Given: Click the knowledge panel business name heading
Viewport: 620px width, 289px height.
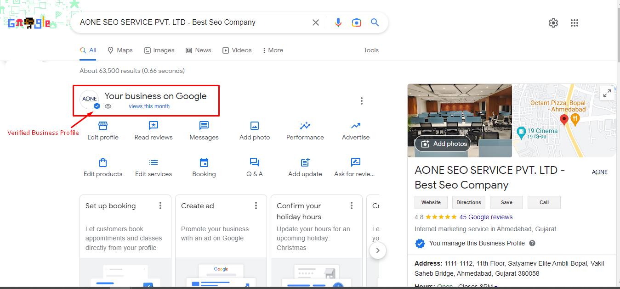Looking at the screenshot, I should (x=489, y=178).
